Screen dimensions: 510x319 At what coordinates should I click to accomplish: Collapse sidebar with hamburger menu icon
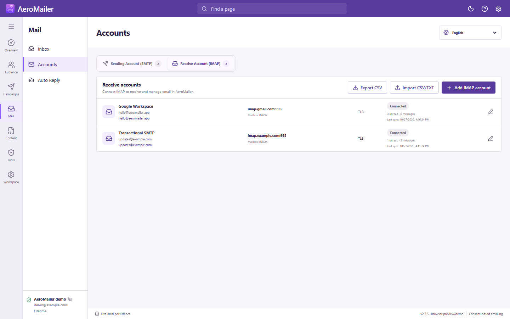click(11, 26)
